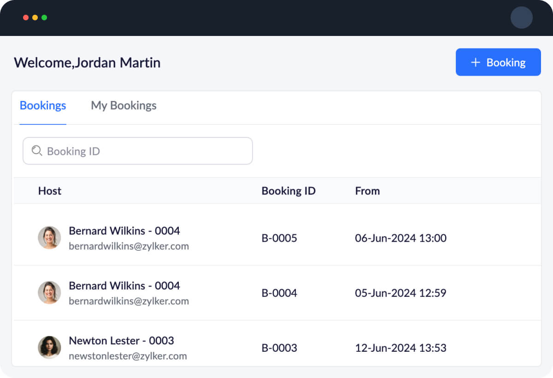This screenshot has width=553, height=378.
Task: Open booking B-0003
Action: (x=279, y=348)
